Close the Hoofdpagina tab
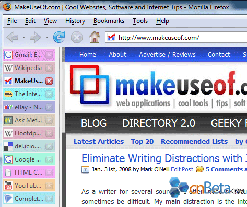 49,133
